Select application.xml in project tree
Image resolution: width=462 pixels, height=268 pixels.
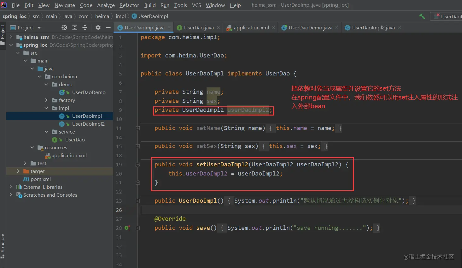click(x=69, y=155)
